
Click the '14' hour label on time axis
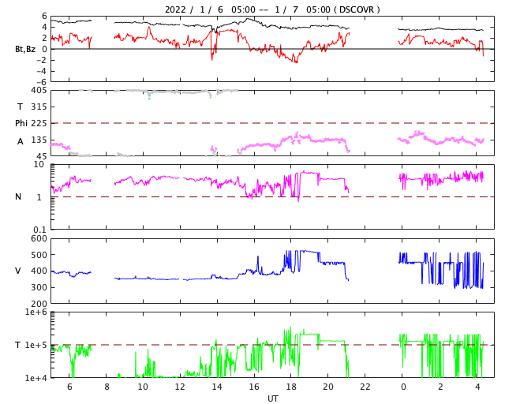click(217, 387)
